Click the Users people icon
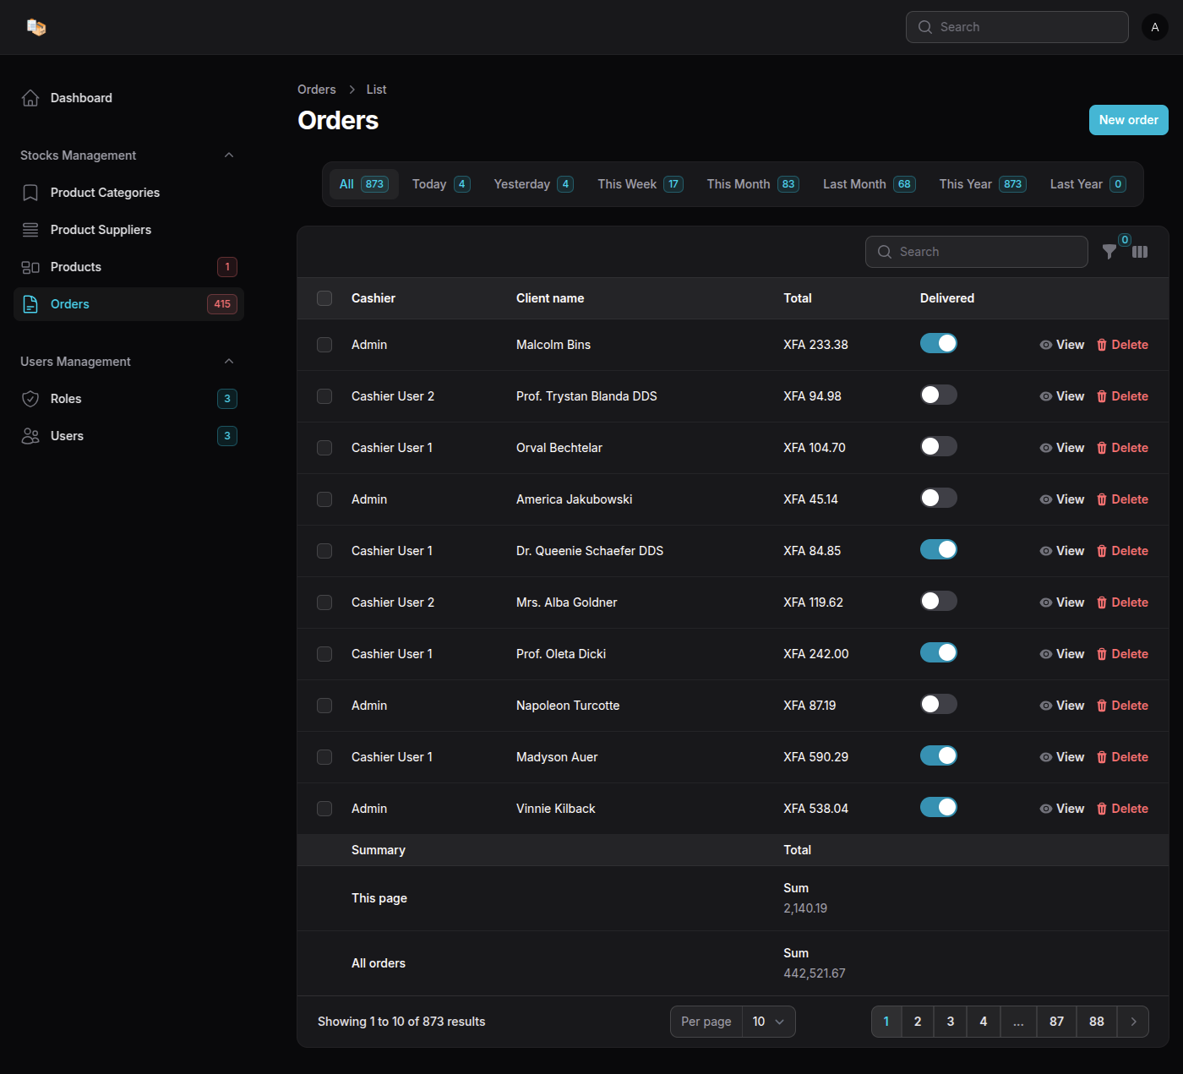This screenshot has width=1183, height=1074. tap(30, 436)
